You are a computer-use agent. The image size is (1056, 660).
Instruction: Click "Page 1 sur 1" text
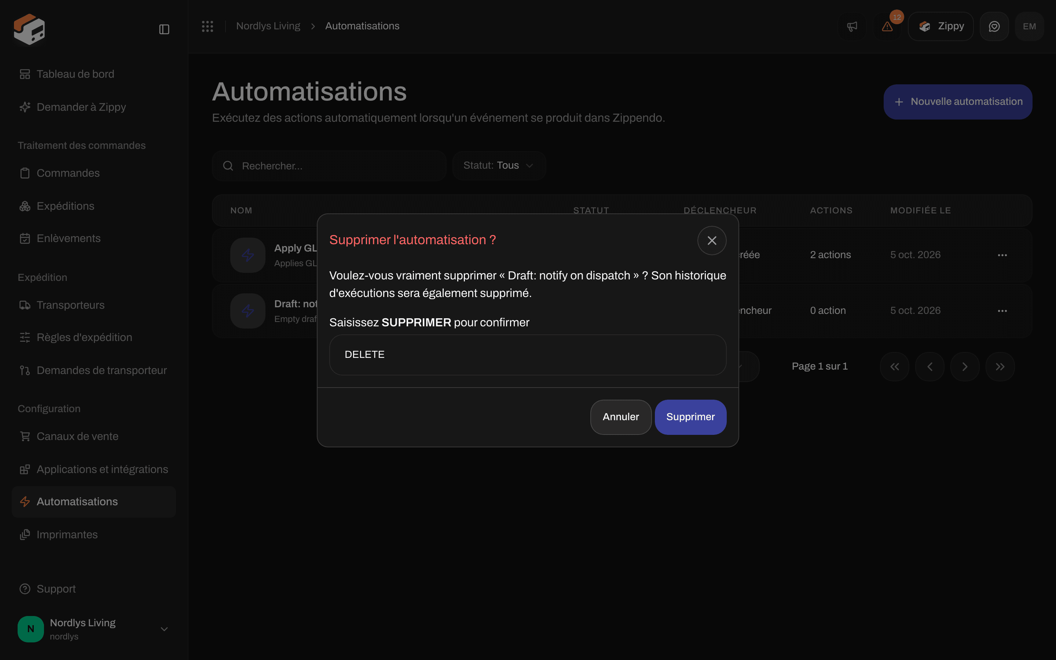(x=820, y=367)
